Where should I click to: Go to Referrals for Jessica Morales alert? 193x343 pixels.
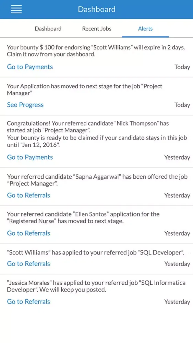(x=29, y=301)
